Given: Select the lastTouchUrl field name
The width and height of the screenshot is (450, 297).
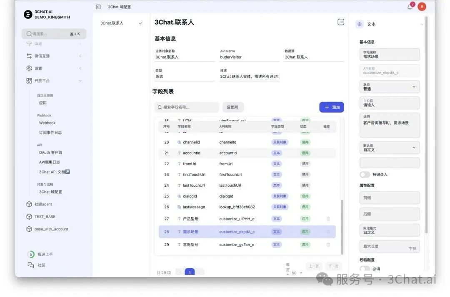Looking at the screenshot, I should 194,185.
